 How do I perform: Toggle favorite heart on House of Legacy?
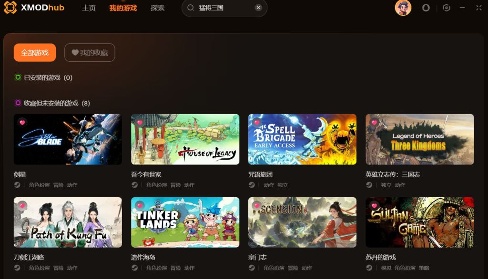pyautogui.click(x=140, y=123)
